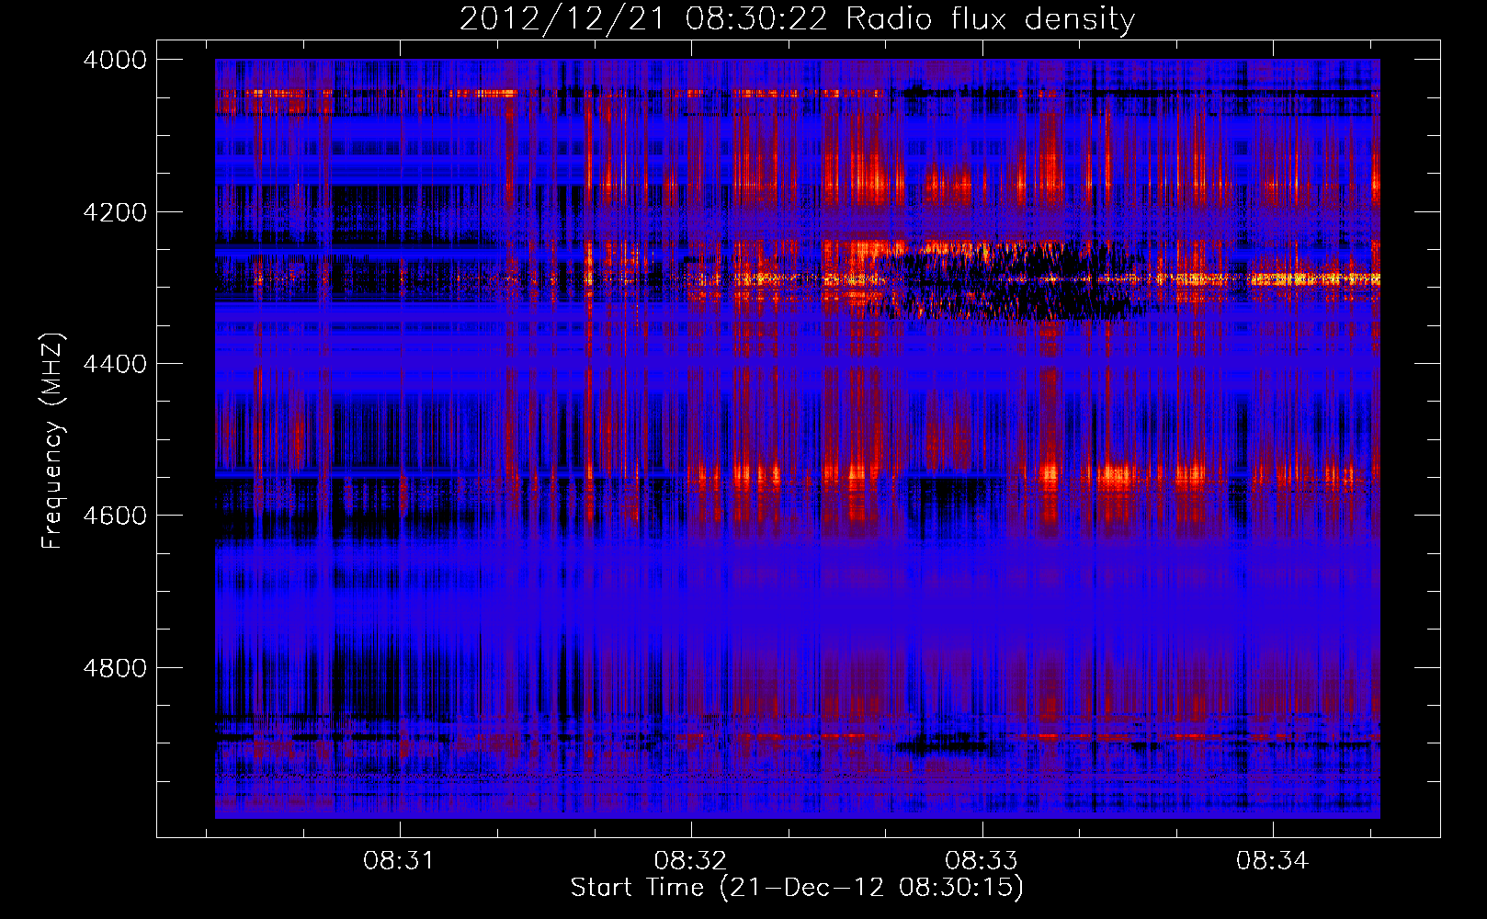Click the "4600" frequency tick label
This screenshot has width=1487, height=919.
pos(115,516)
